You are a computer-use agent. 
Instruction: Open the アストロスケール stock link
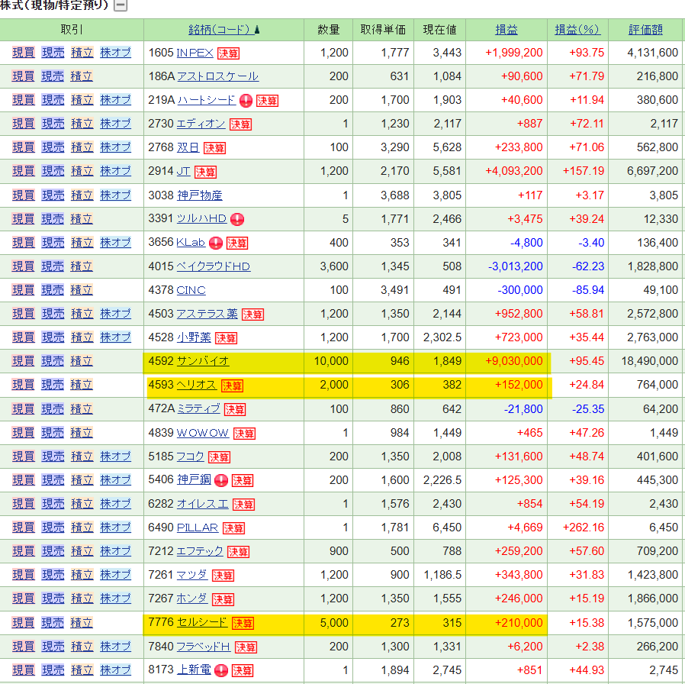pyautogui.click(x=217, y=76)
